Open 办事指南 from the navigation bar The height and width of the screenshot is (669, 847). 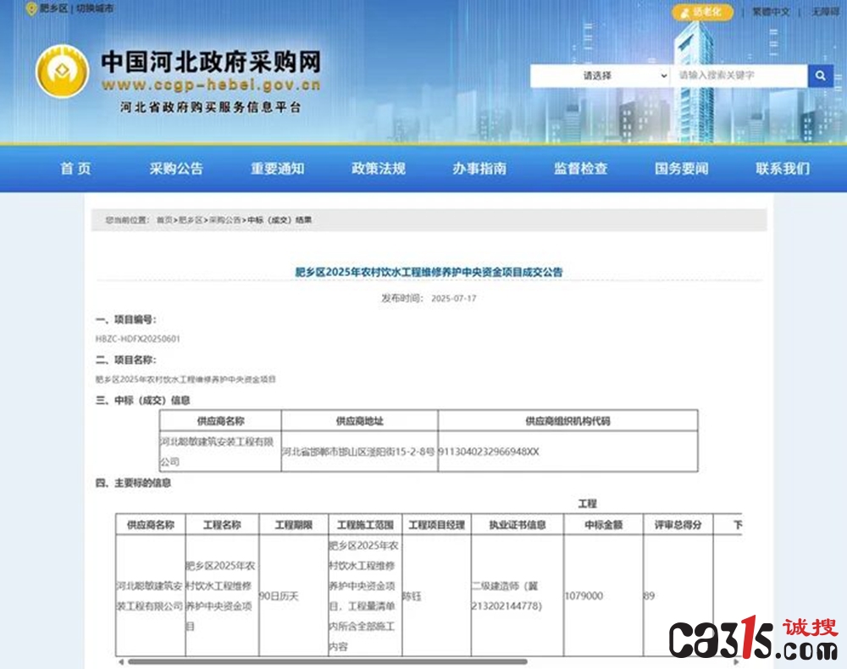tap(479, 169)
